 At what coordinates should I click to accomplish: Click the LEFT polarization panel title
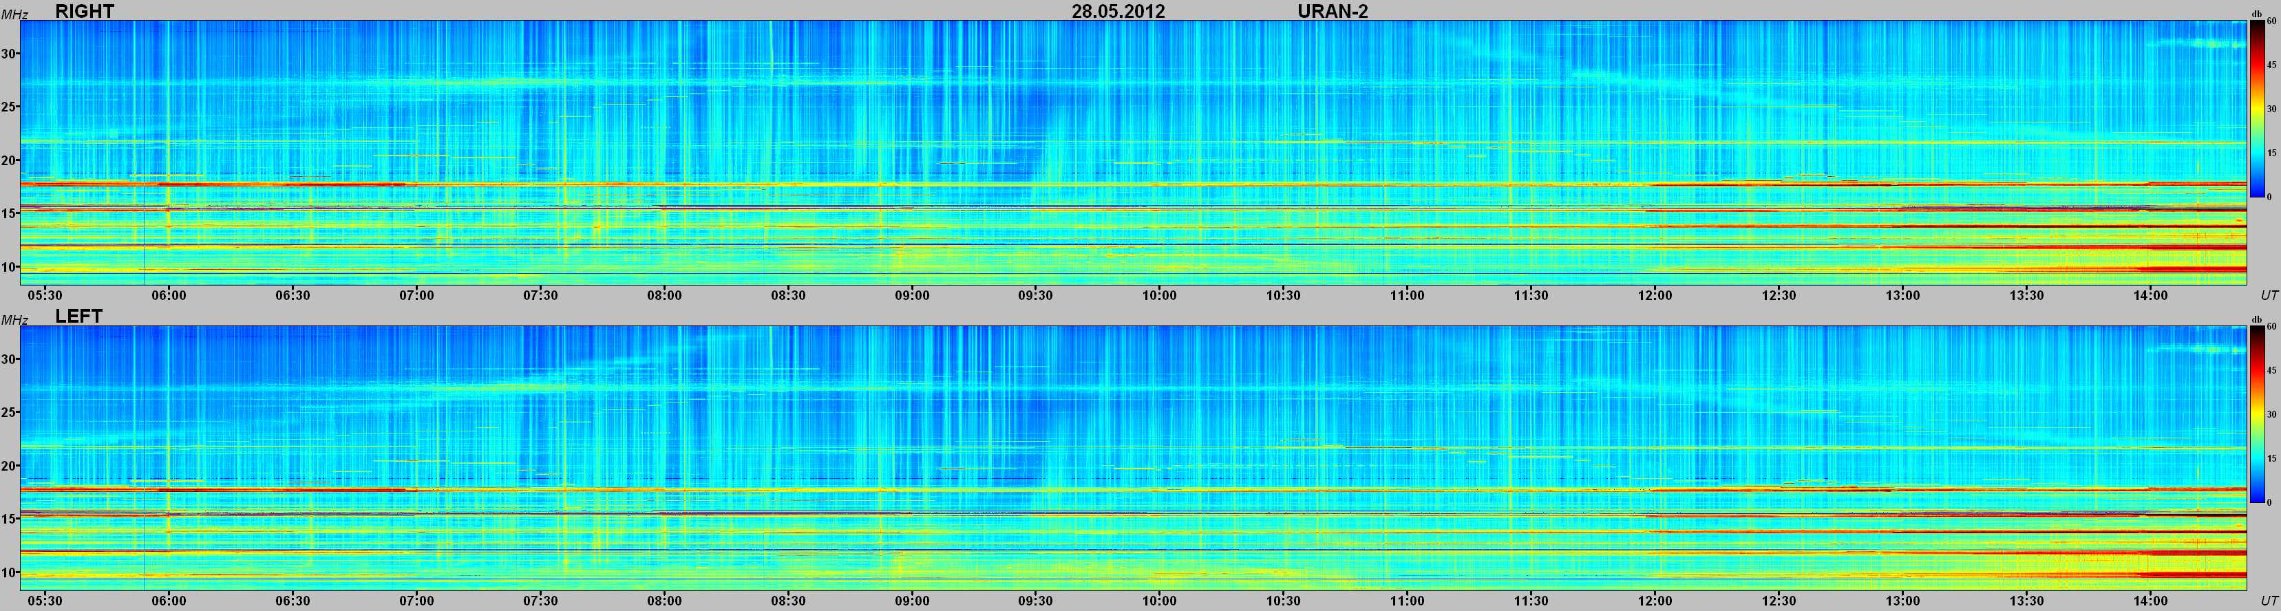tap(78, 316)
